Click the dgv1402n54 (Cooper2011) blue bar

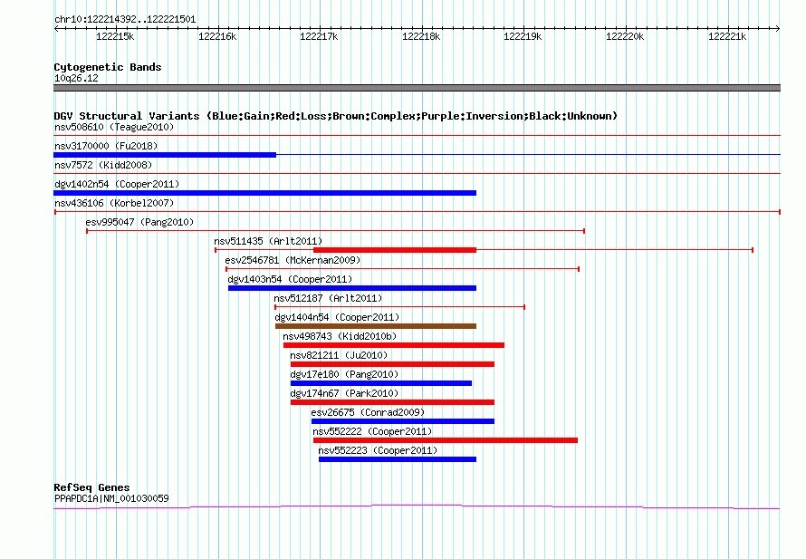(264, 193)
